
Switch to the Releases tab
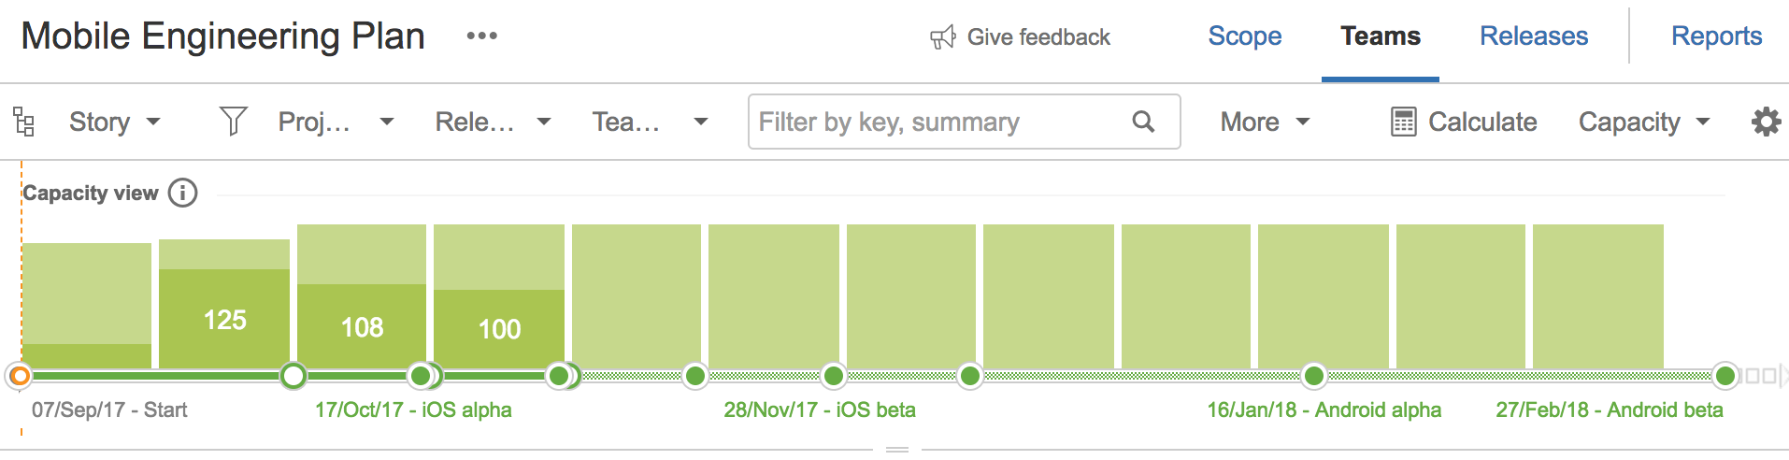coord(1534,36)
